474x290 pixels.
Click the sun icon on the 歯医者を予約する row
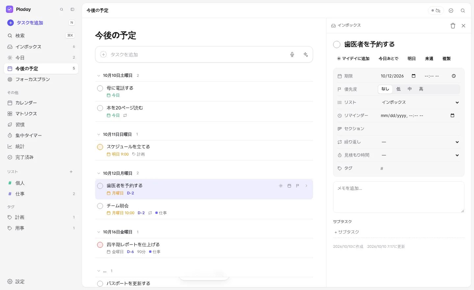click(x=281, y=186)
